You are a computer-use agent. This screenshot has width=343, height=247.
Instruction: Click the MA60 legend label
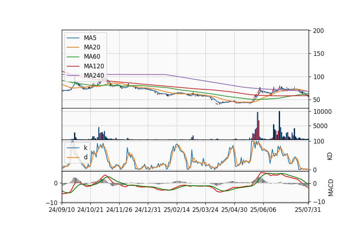click(x=92, y=57)
